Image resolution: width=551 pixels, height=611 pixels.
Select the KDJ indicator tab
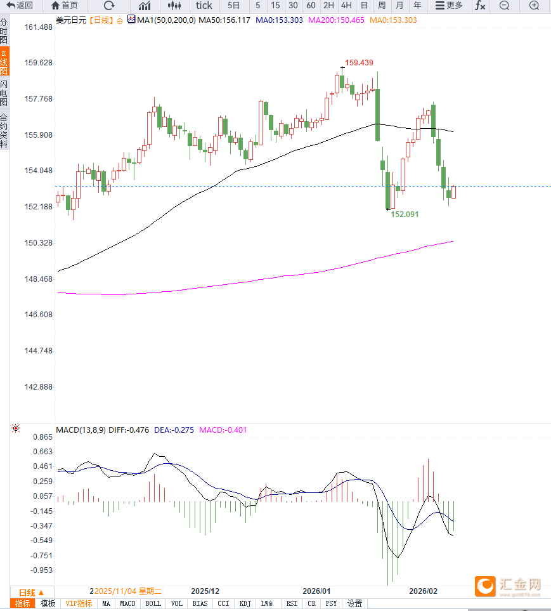[245, 603]
